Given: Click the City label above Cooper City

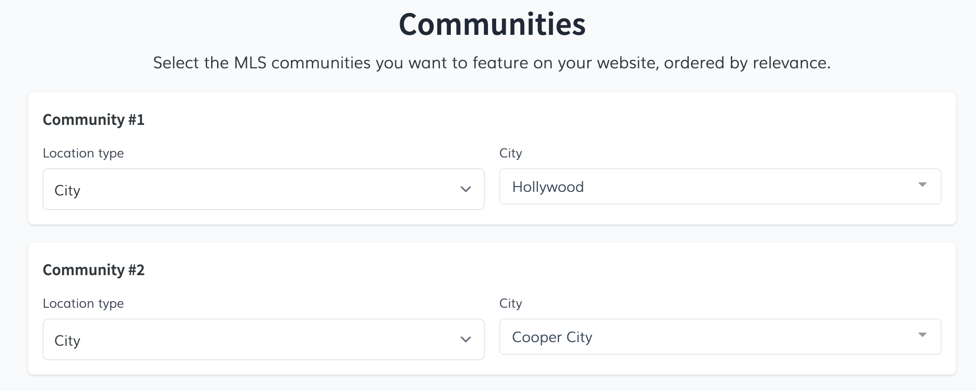Looking at the screenshot, I should click(x=510, y=303).
